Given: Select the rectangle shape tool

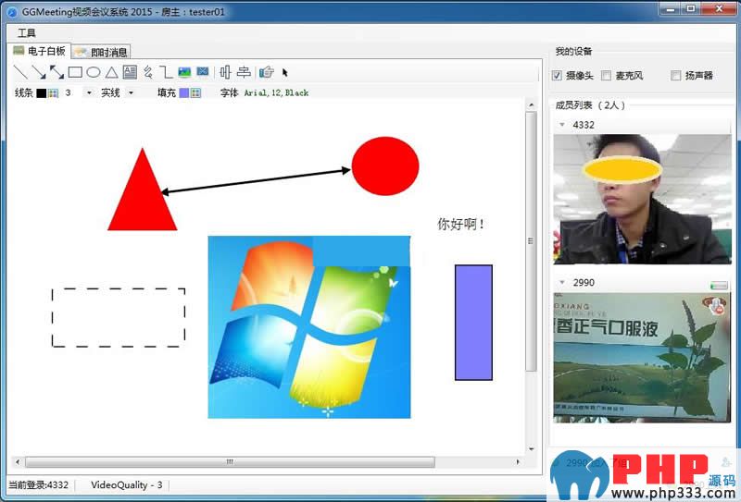Looking at the screenshot, I should pyautogui.click(x=75, y=72).
